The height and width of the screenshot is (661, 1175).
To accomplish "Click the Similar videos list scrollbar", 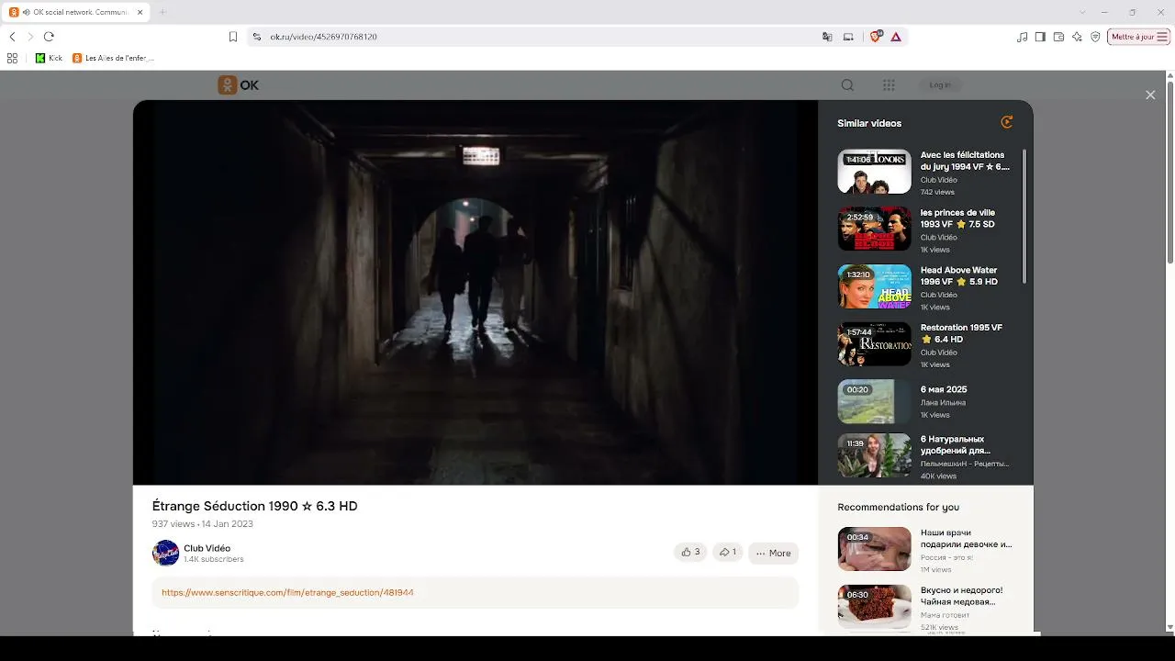I will click(x=1024, y=217).
